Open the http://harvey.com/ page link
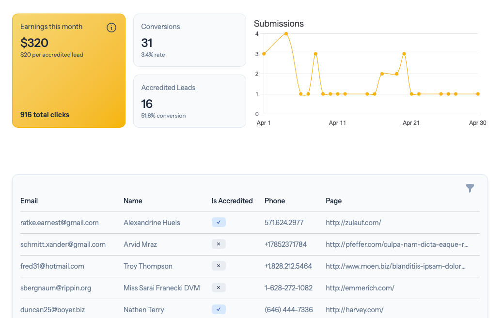This screenshot has height=318, width=503. coord(354,310)
